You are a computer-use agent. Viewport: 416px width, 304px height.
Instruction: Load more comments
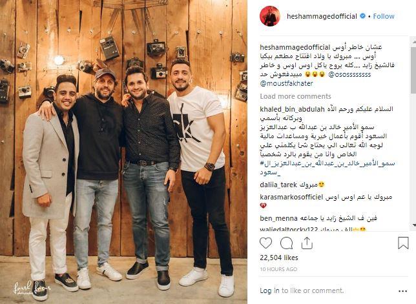tap(295, 96)
